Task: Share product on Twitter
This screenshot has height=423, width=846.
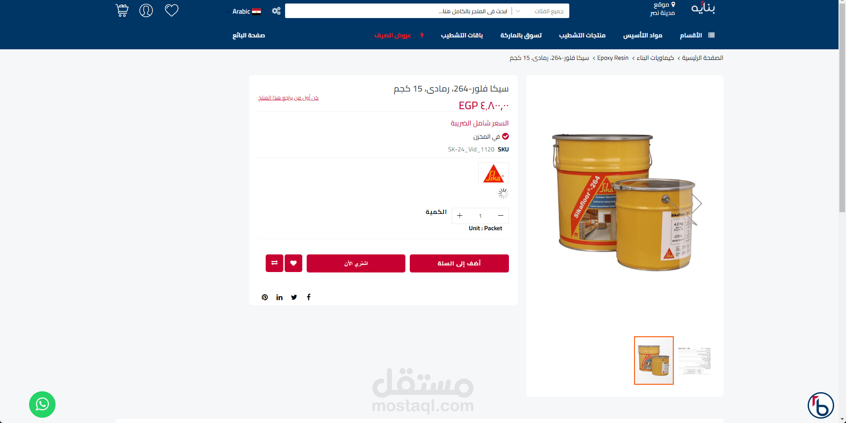Action: [x=294, y=297]
